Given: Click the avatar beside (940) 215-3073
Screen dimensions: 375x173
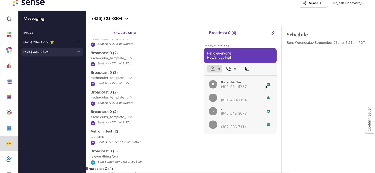Looking at the screenshot, I should pos(213,111).
